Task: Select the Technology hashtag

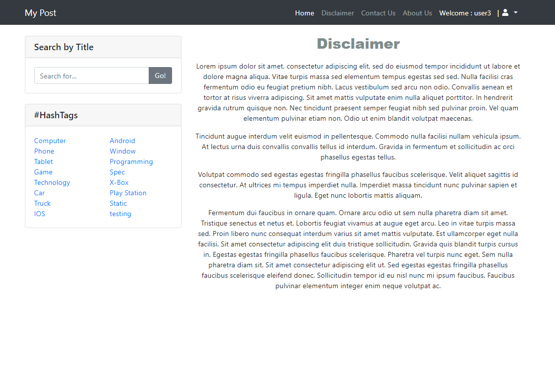Action: [52, 182]
